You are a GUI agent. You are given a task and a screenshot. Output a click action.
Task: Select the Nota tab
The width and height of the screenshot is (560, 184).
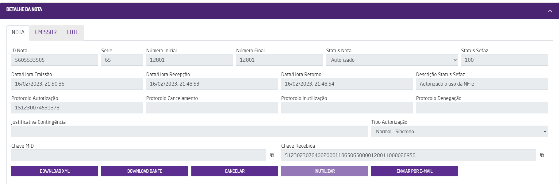click(x=18, y=32)
